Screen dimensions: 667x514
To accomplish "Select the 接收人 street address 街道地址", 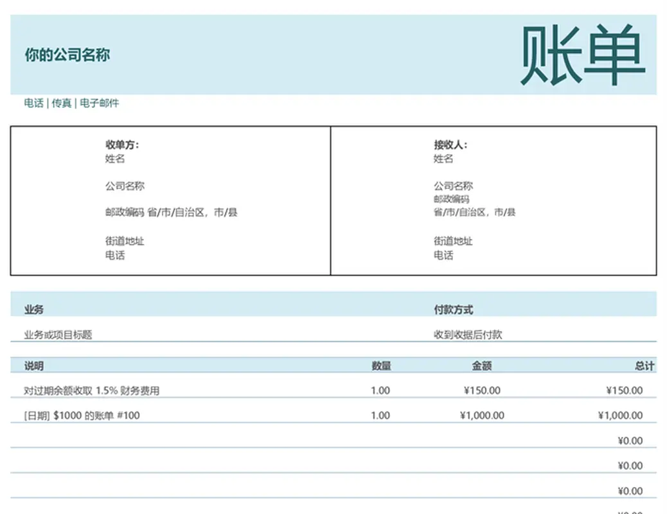I will (451, 241).
